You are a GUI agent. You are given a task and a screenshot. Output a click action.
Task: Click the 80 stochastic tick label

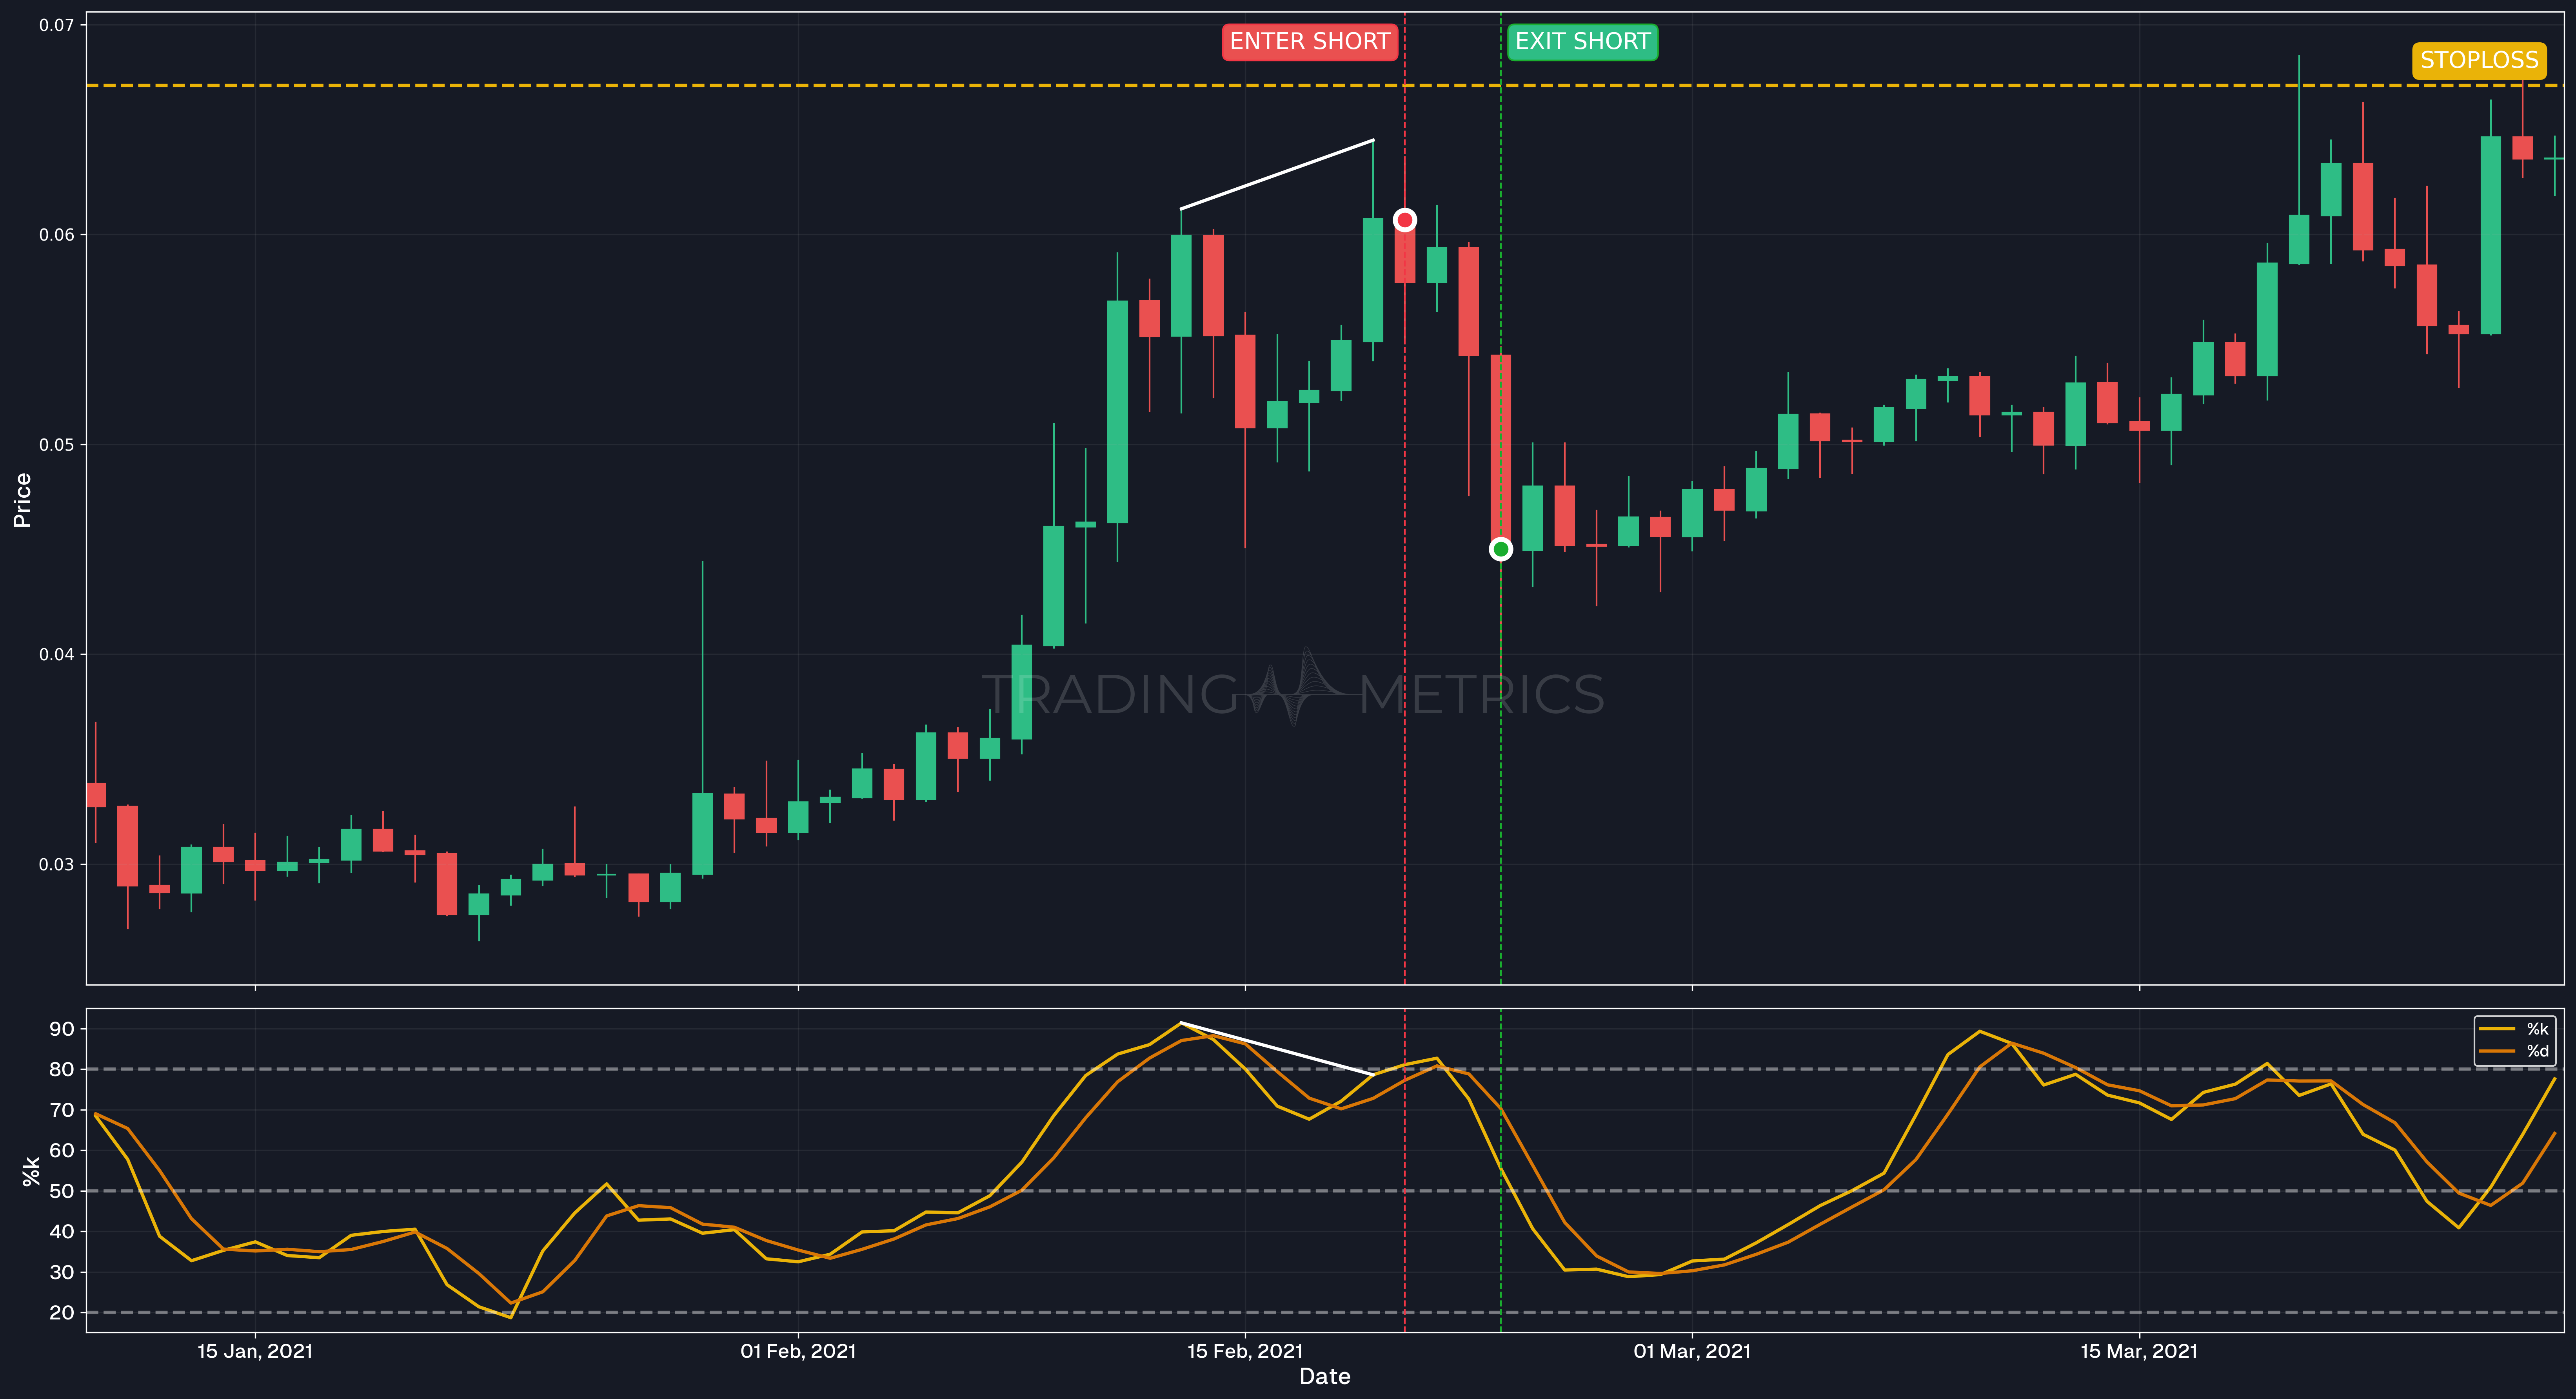pyautogui.click(x=62, y=1069)
